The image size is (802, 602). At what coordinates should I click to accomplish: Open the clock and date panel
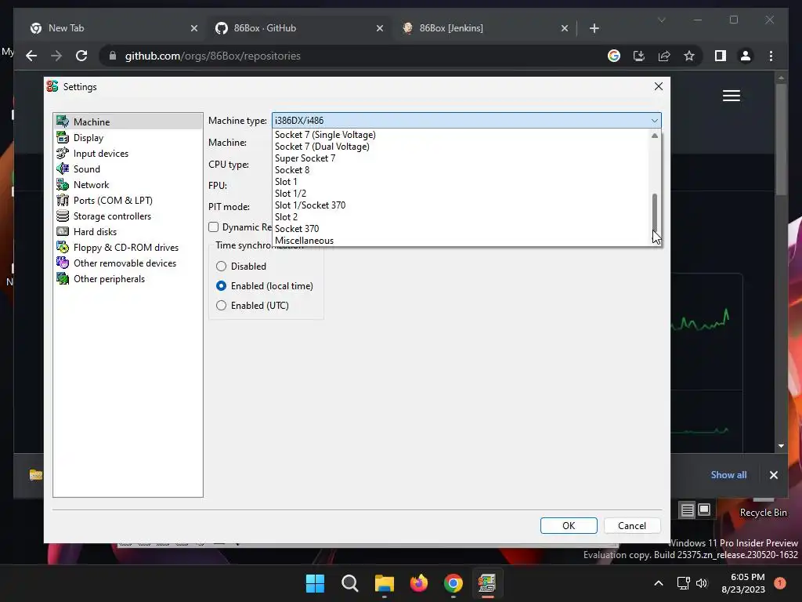(743, 583)
